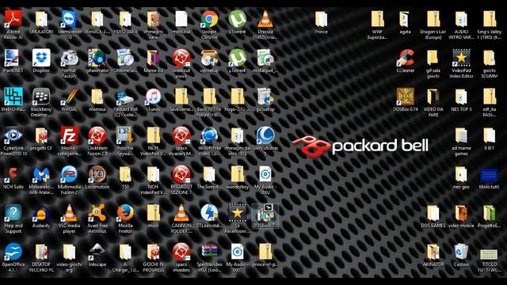The width and height of the screenshot is (507, 285).
Task: Launch the DOSBox 0.74 shortcut
Action: coord(405,97)
